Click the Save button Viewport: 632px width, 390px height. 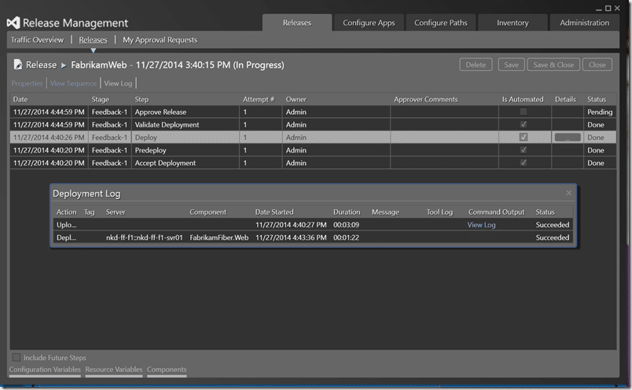(x=511, y=64)
